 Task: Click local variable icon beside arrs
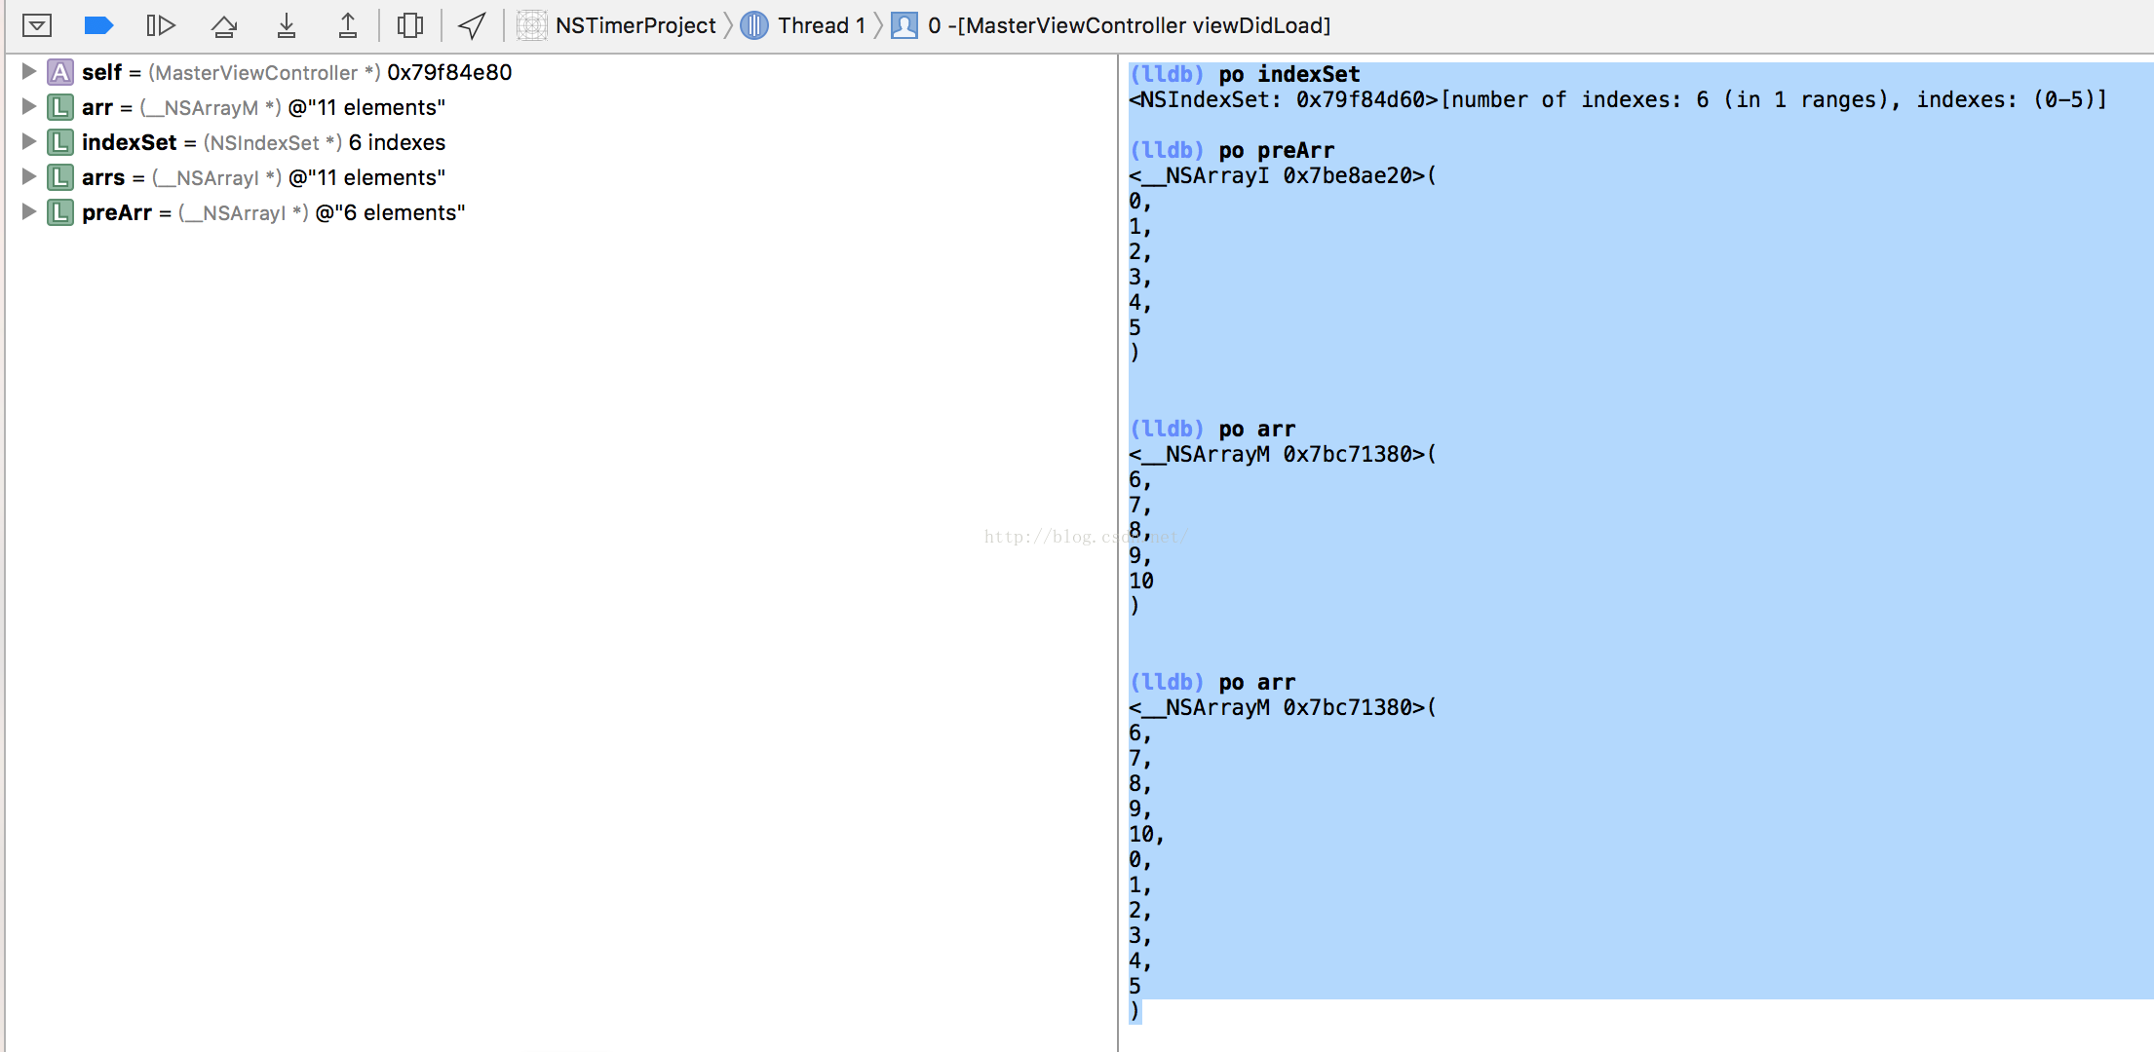pyautogui.click(x=60, y=177)
